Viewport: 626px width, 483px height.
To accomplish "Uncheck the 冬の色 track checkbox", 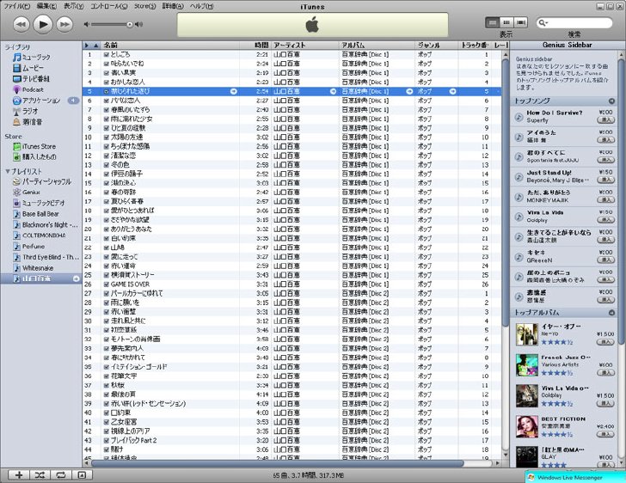I will point(107,164).
